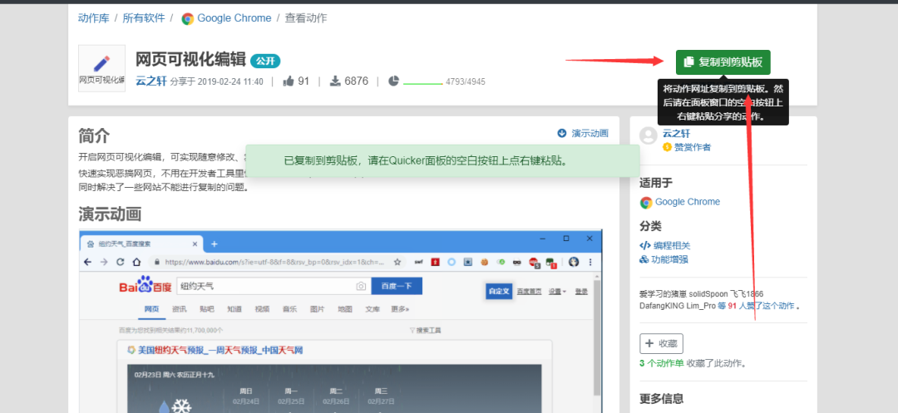Click green progress bar beside 4793/4945
The width and height of the screenshot is (898, 413).
click(x=422, y=84)
